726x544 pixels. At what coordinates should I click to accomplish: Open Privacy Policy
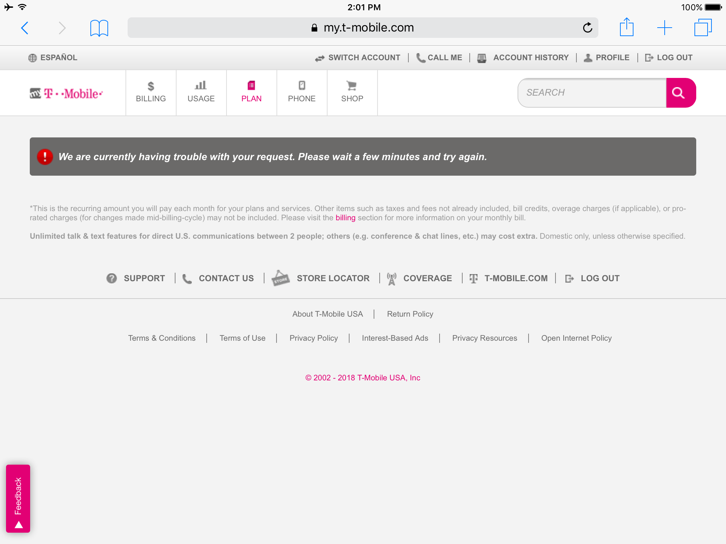(x=314, y=338)
